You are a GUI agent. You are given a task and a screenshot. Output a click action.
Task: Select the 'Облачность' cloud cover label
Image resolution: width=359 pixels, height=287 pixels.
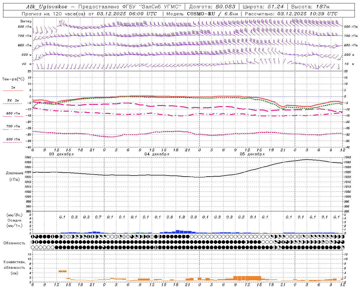[14, 243]
